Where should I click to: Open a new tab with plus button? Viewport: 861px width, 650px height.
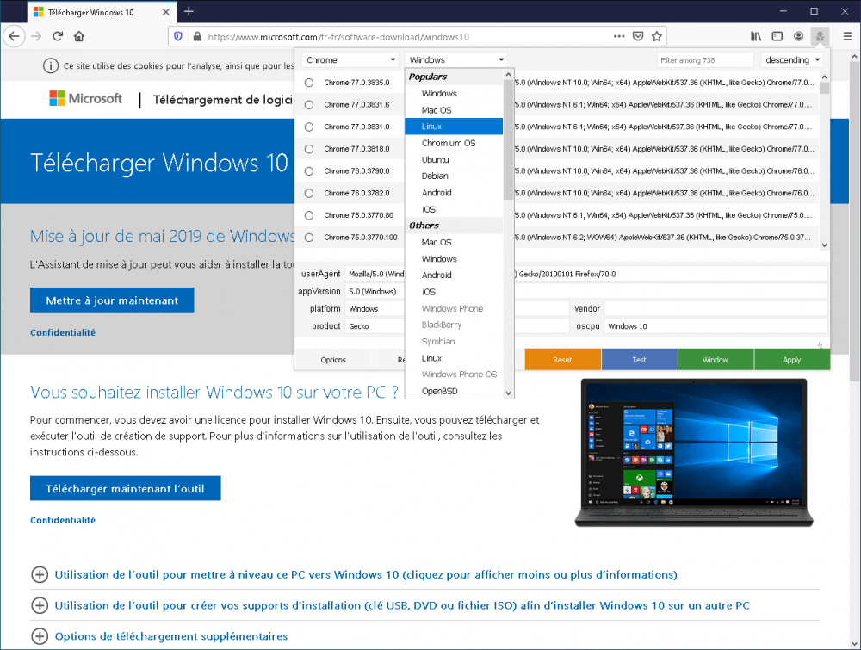(x=189, y=11)
